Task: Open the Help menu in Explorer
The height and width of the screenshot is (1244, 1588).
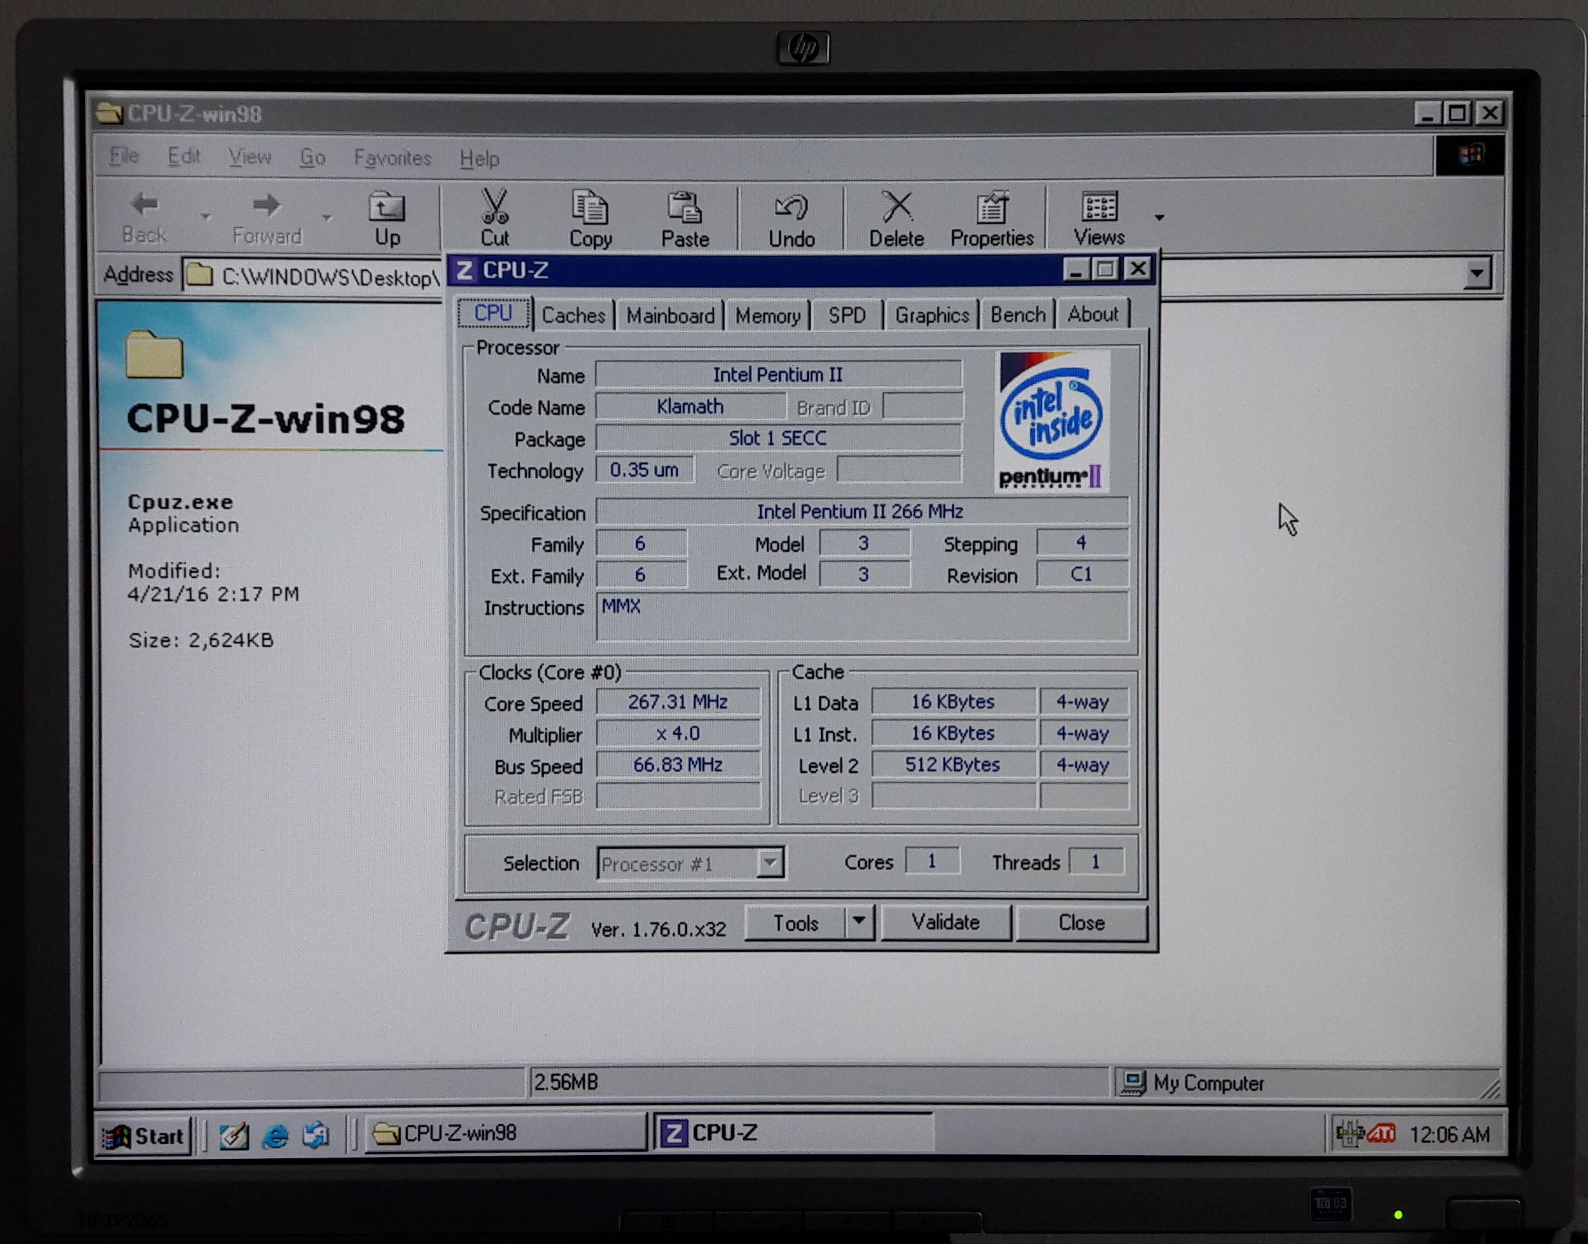Action: 479,159
